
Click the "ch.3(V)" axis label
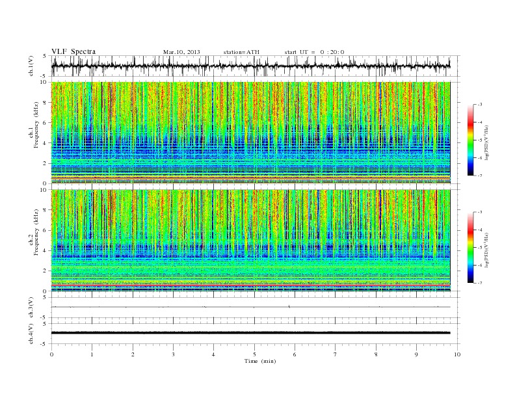click(31, 308)
